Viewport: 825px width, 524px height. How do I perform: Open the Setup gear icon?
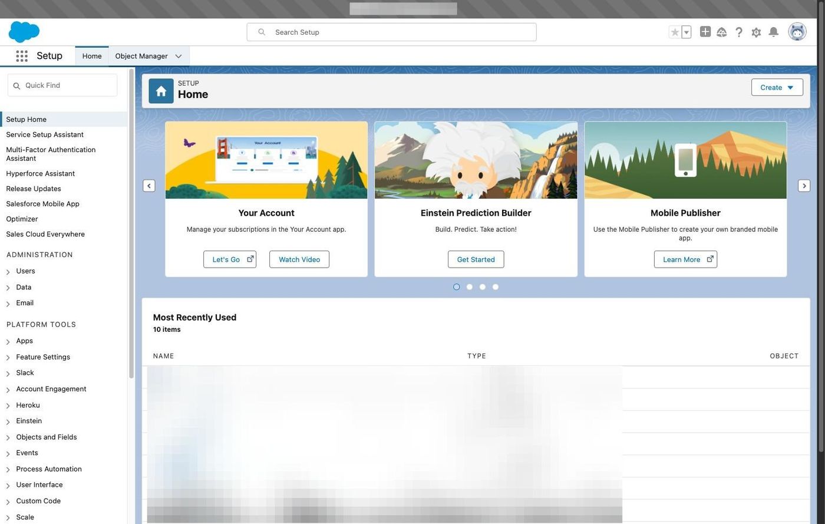coord(756,32)
